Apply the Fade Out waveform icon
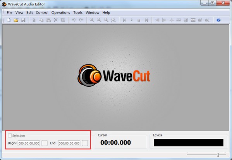 164,20
